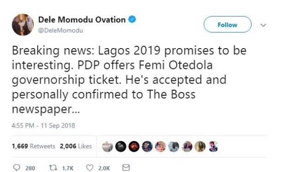
Task: Click the retweet arrows icon
Action: point(53,168)
